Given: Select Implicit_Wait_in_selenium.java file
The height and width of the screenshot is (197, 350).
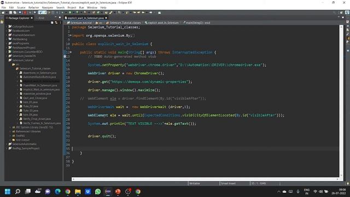Looking at the screenshot, I should click(x=42, y=90).
